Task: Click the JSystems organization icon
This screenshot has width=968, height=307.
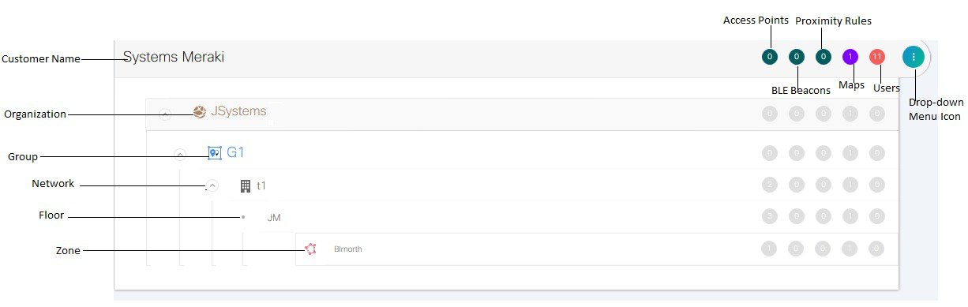Action: coord(200,112)
